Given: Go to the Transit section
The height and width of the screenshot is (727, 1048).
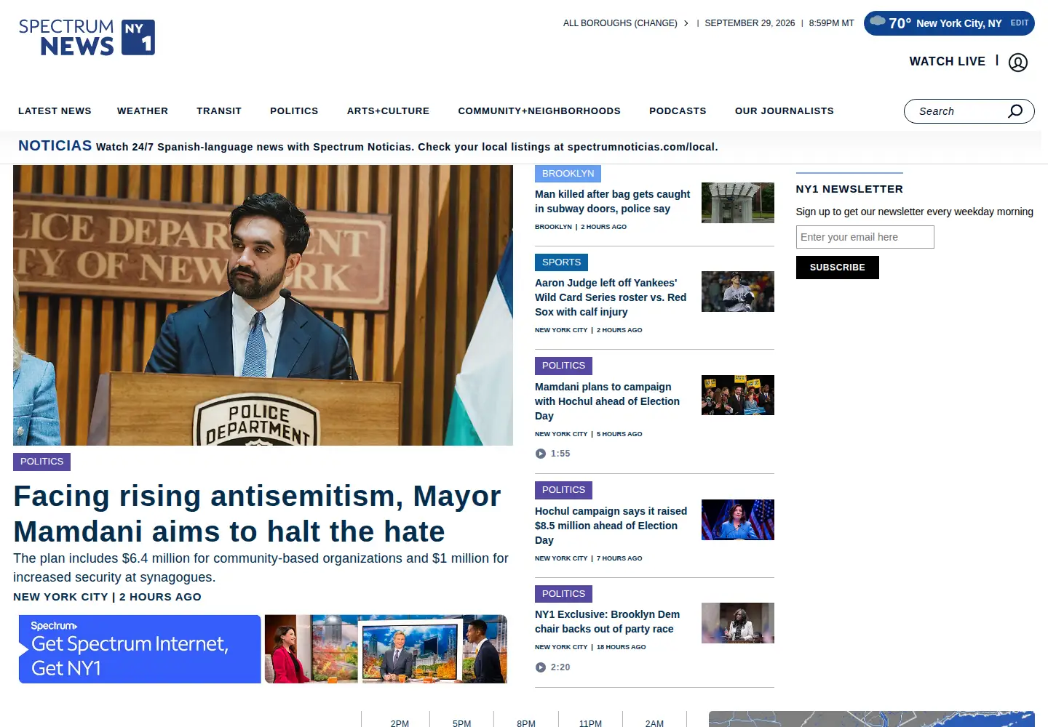Looking at the screenshot, I should (219, 111).
